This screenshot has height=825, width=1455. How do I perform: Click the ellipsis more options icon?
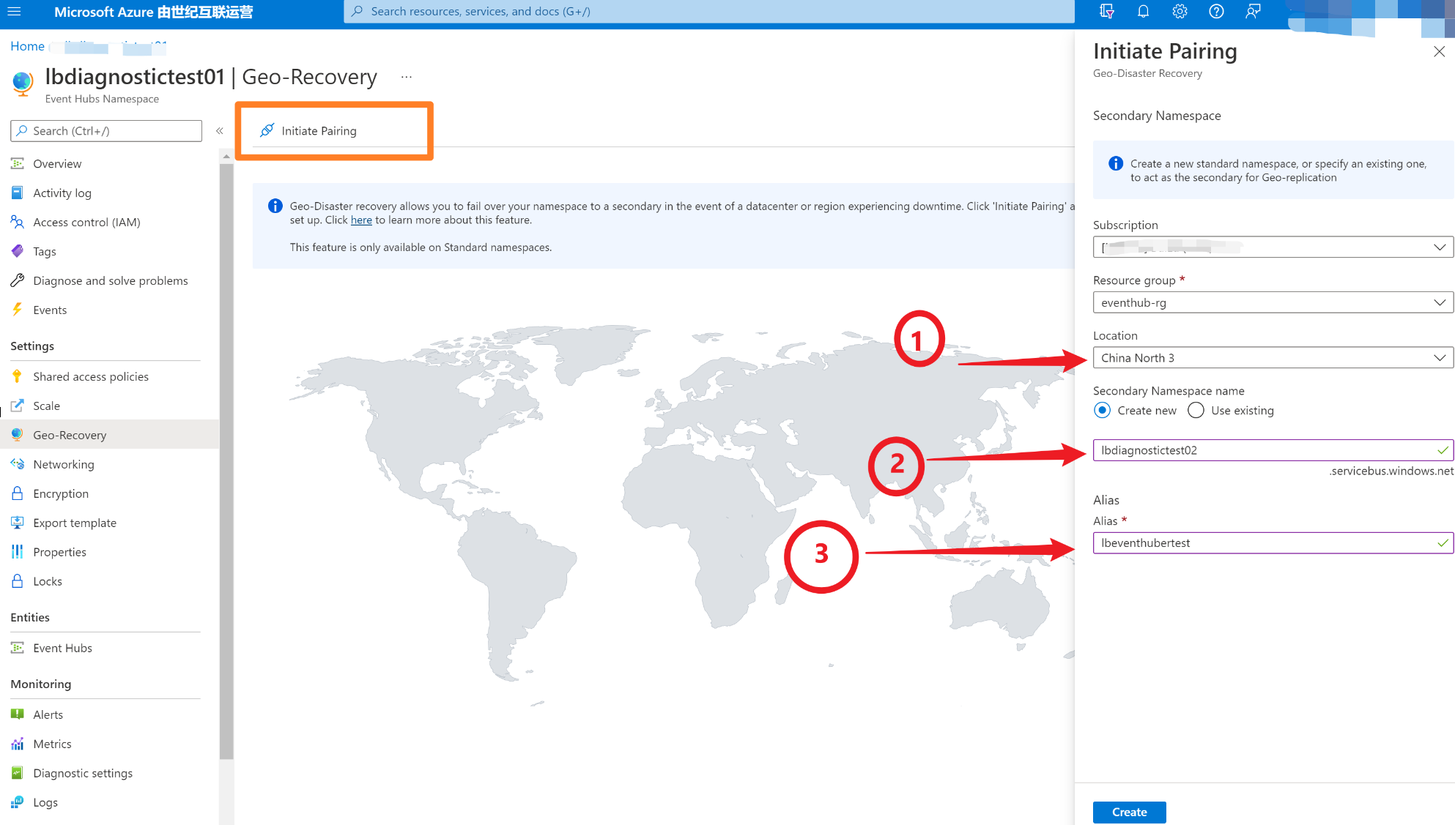tap(407, 77)
